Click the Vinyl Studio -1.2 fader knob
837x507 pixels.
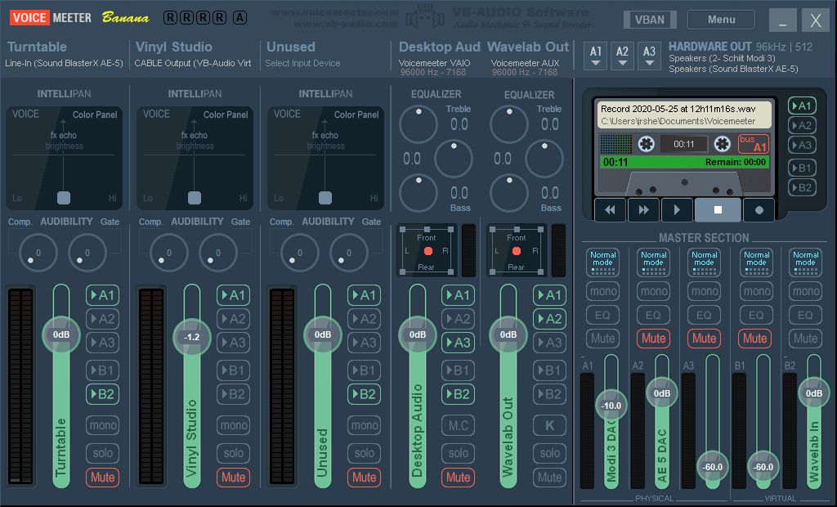coord(191,337)
